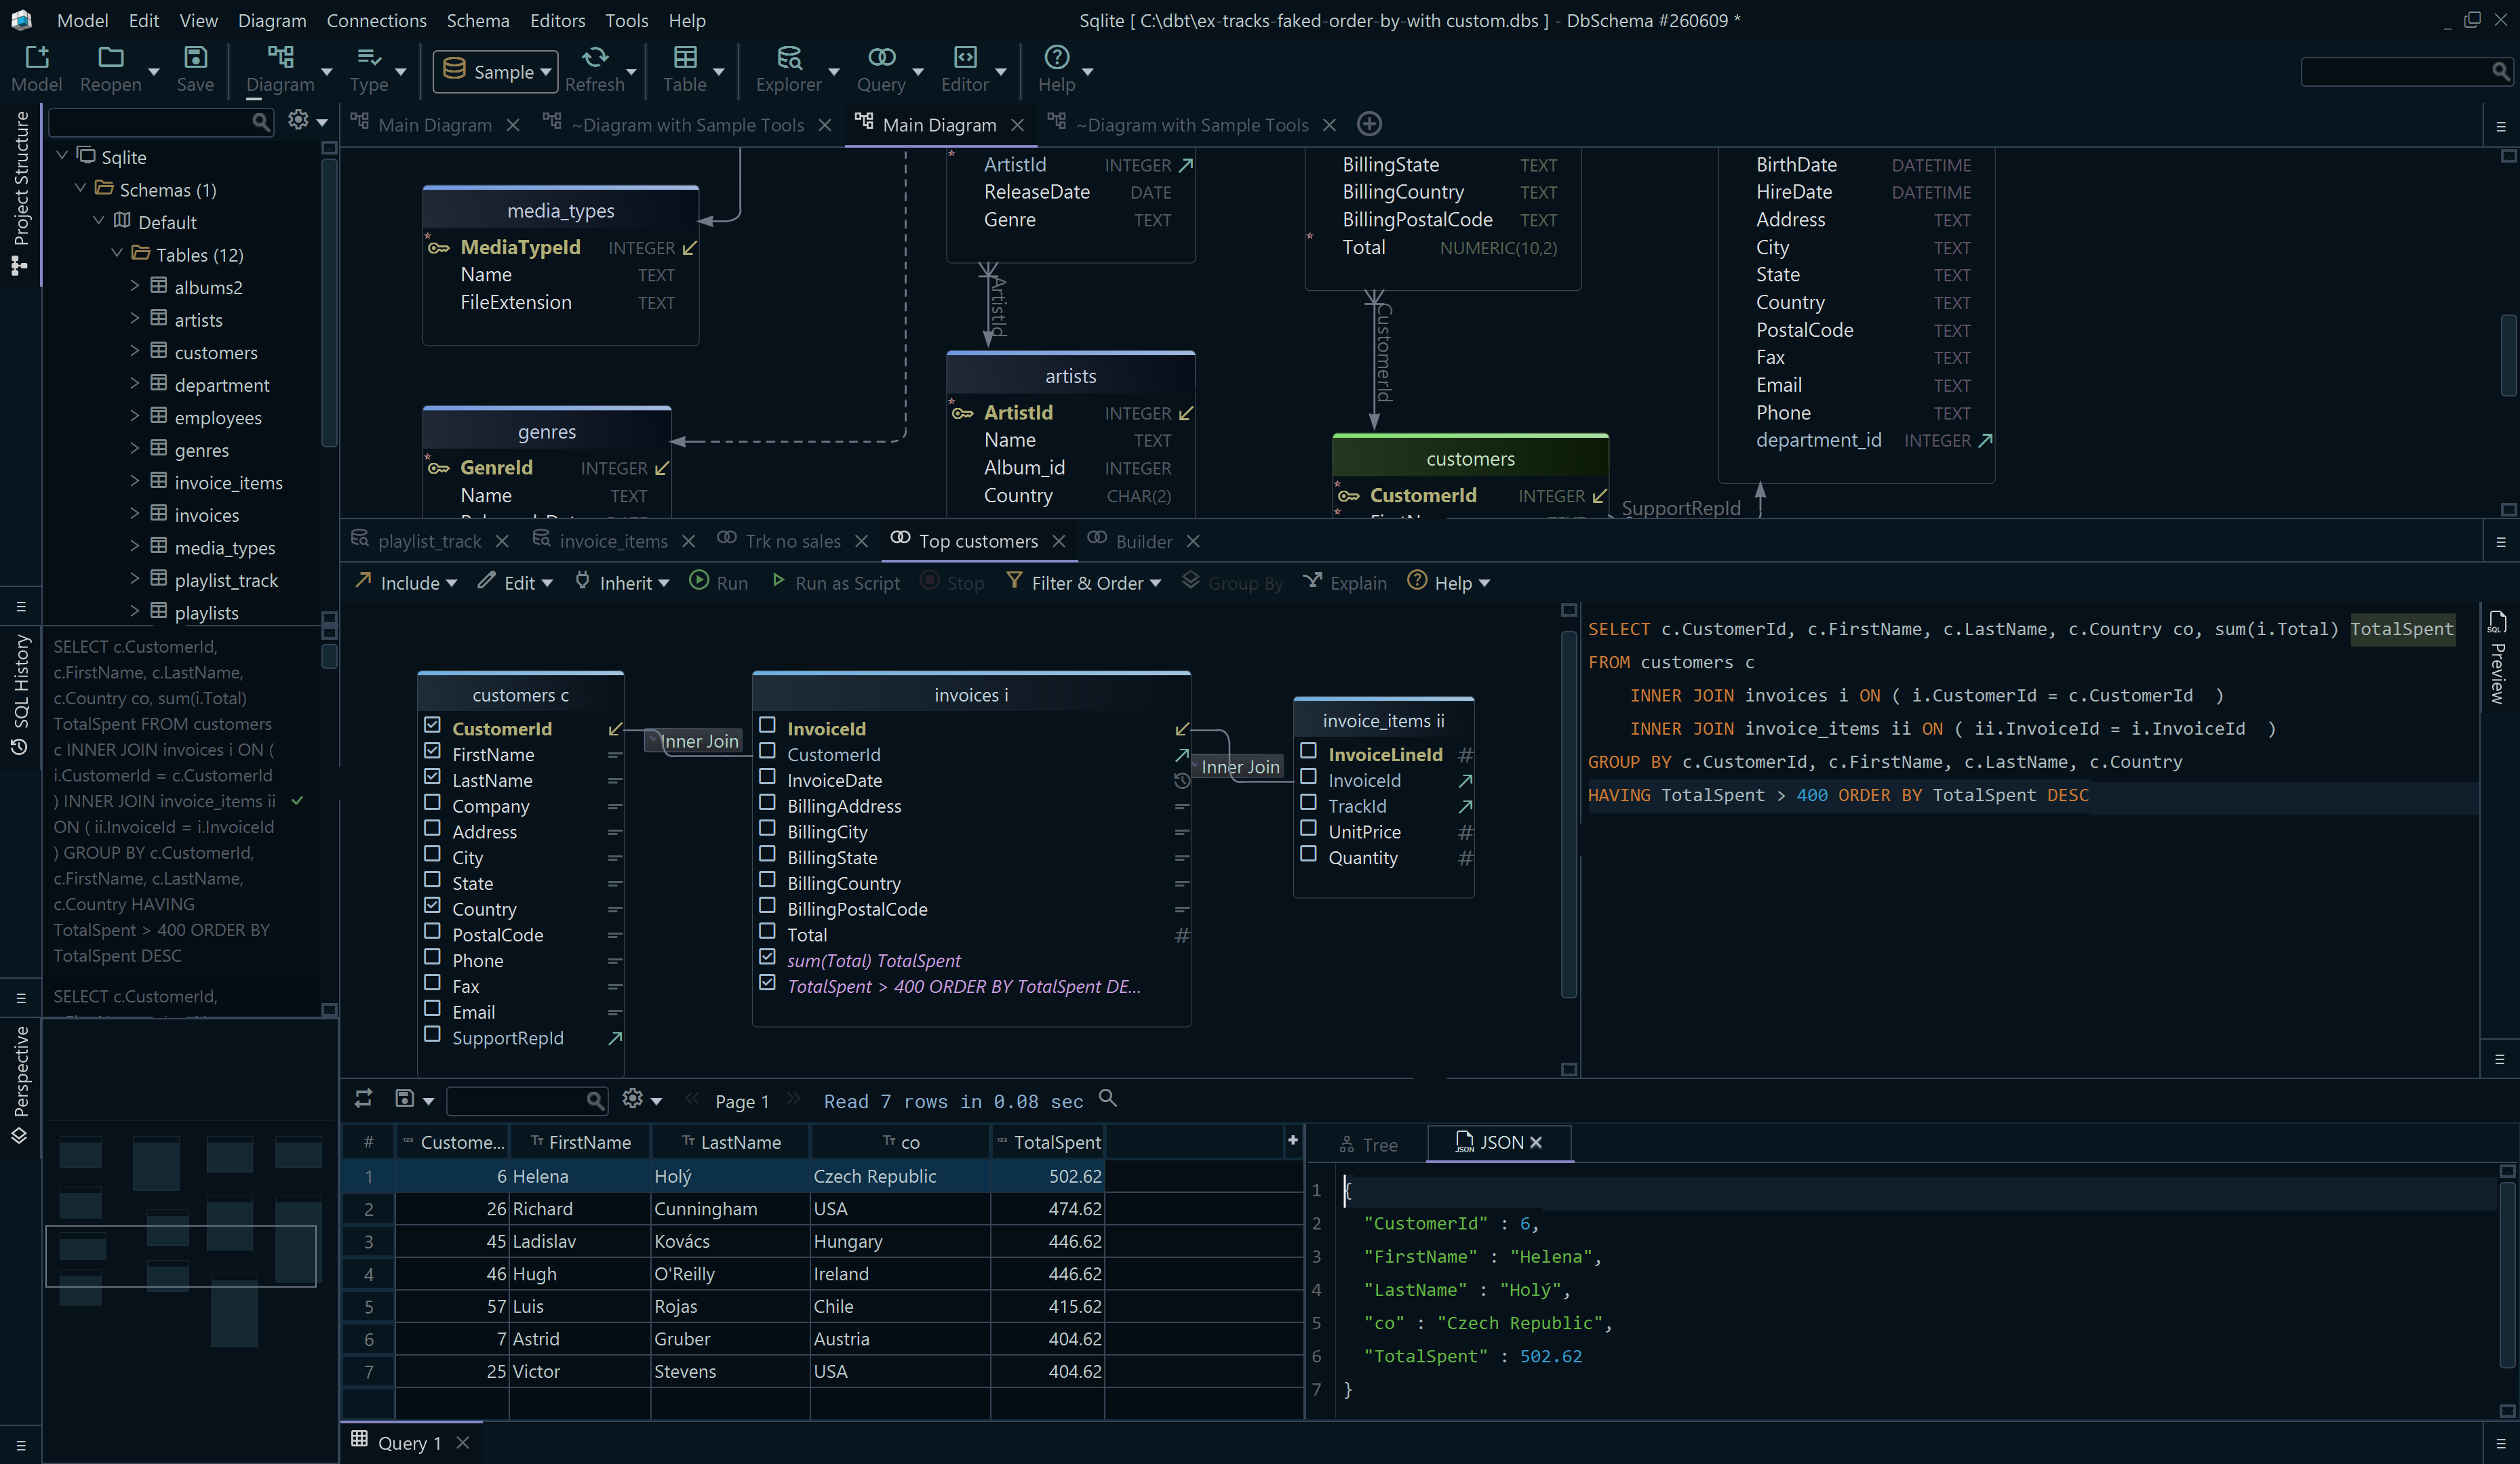Viewport: 2520px width, 1464px height.
Task: Click the Help toolbar icon
Action: [1056, 58]
